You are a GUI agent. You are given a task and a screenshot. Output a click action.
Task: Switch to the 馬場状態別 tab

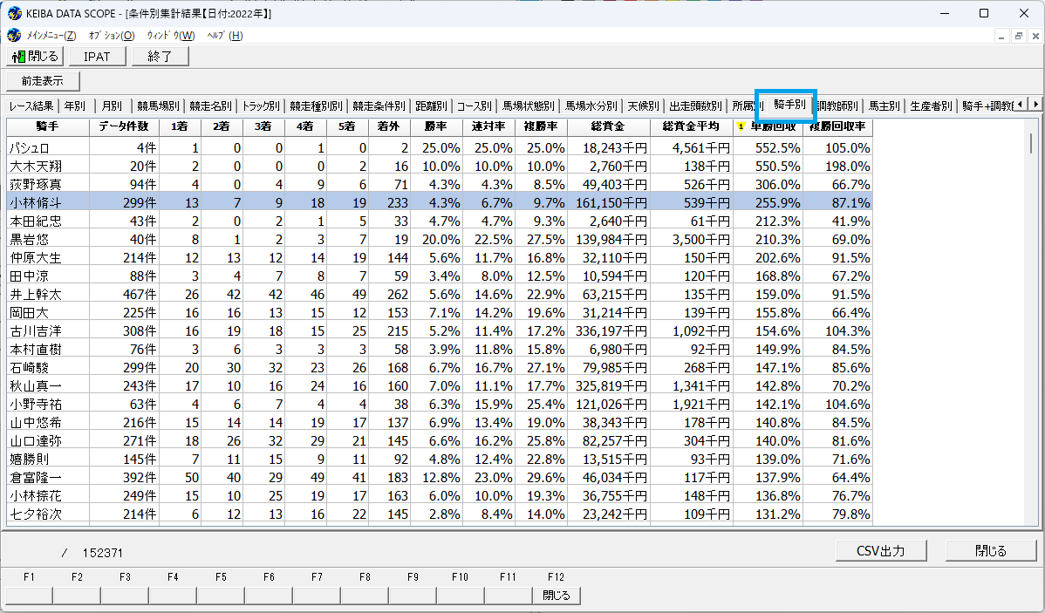(x=529, y=106)
